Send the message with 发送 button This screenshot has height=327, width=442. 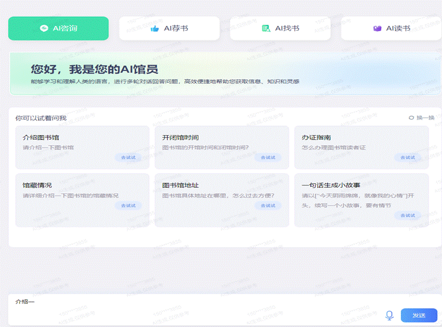pyautogui.click(x=419, y=315)
